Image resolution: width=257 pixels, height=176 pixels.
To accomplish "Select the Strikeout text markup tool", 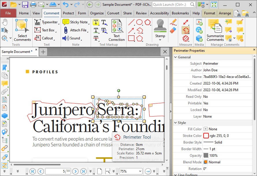I will click(x=96, y=38).
